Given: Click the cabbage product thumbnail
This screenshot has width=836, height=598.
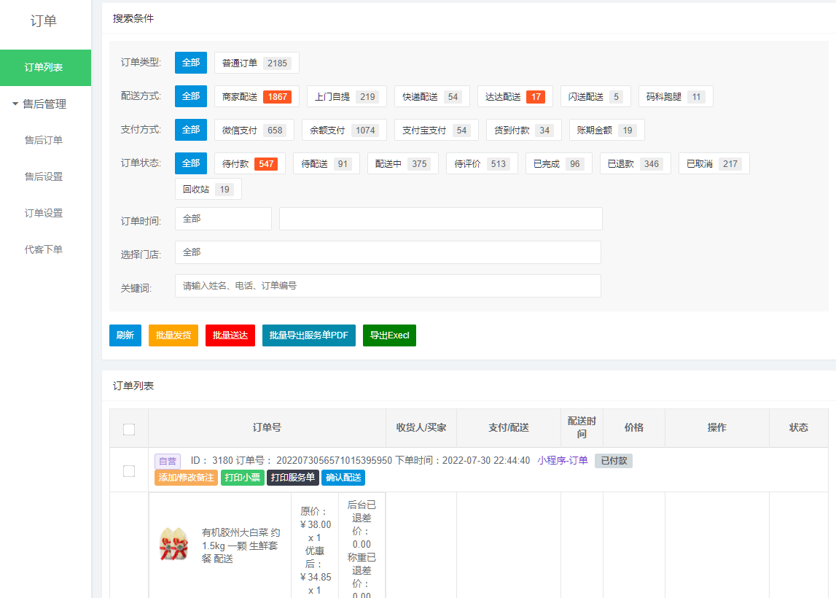Looking at the screenshot, I should click(x=174, y=545).
